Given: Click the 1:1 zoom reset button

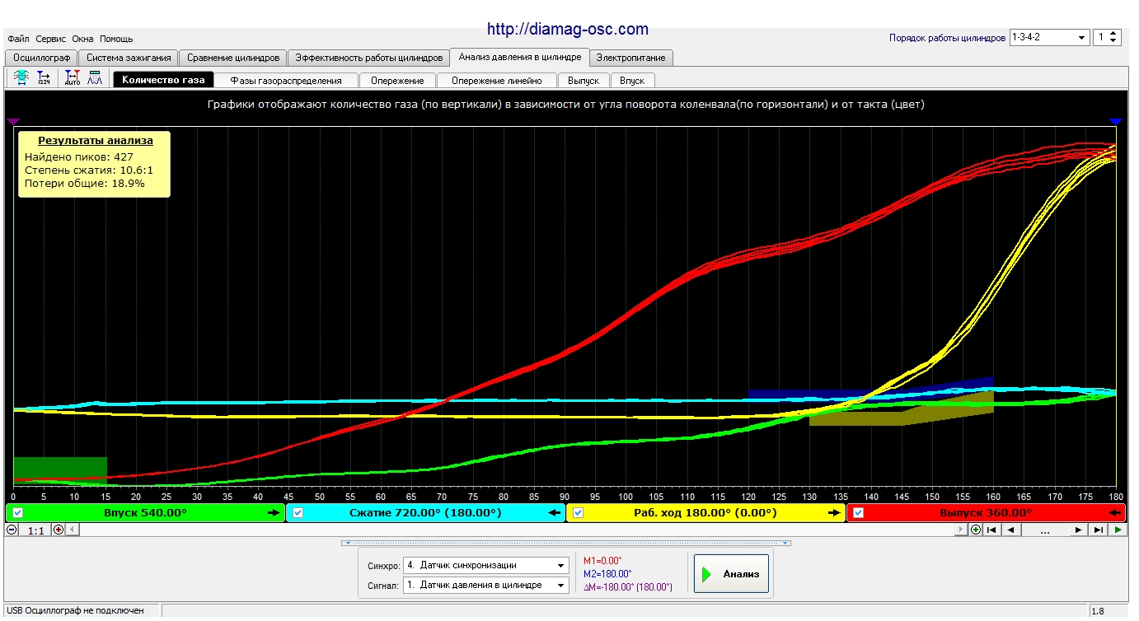Looking at the screenshot, I should pyautogui.click(x=35, y=530).
